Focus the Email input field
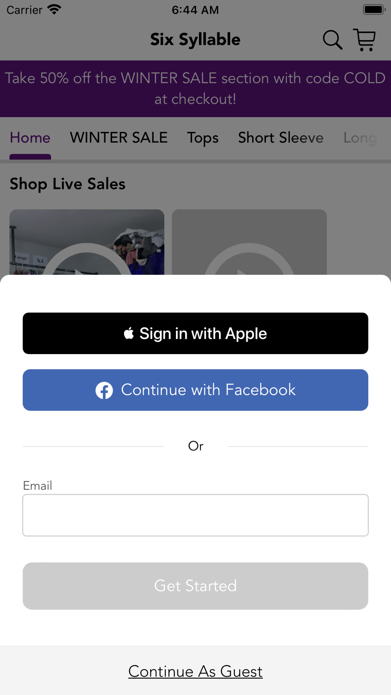 195,515
